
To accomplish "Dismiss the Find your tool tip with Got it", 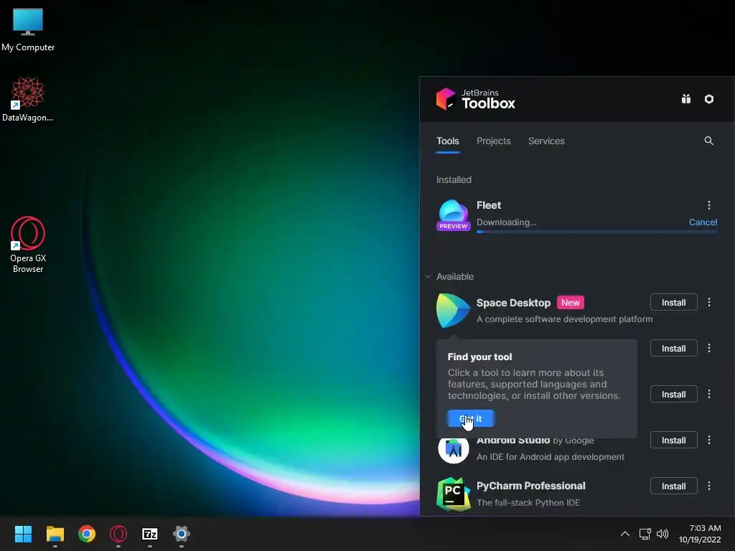I will click(471, 418).
